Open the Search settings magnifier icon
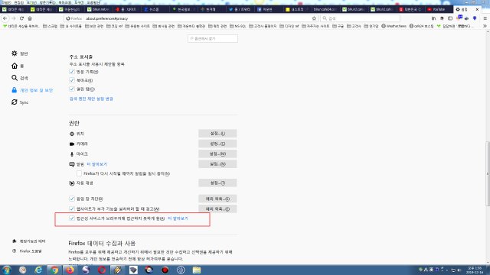The width and height of the screenshot is (490, 275). pos(15,78)
